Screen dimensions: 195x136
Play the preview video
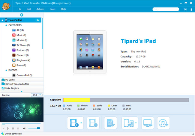tap(8, 129)
